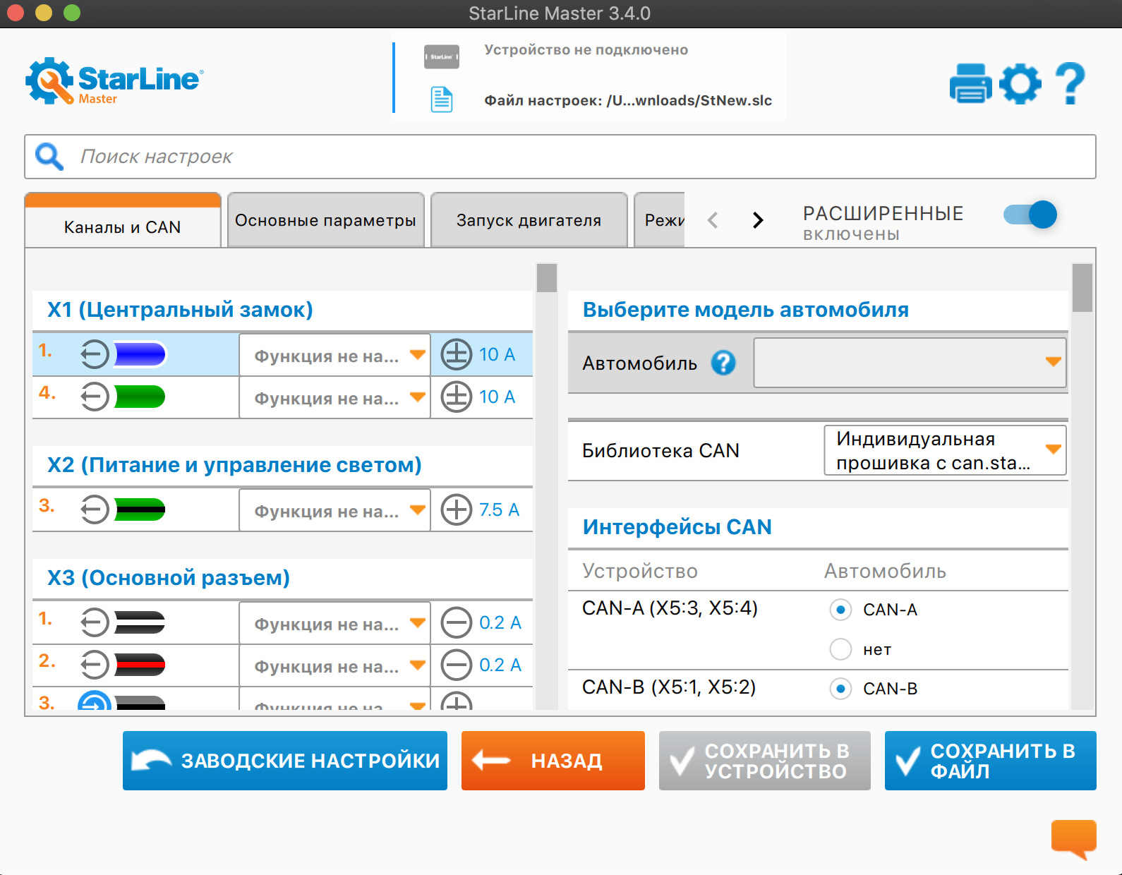
Task: Click the Устройство не подключено status text
Action: click(x=586, y=50)
